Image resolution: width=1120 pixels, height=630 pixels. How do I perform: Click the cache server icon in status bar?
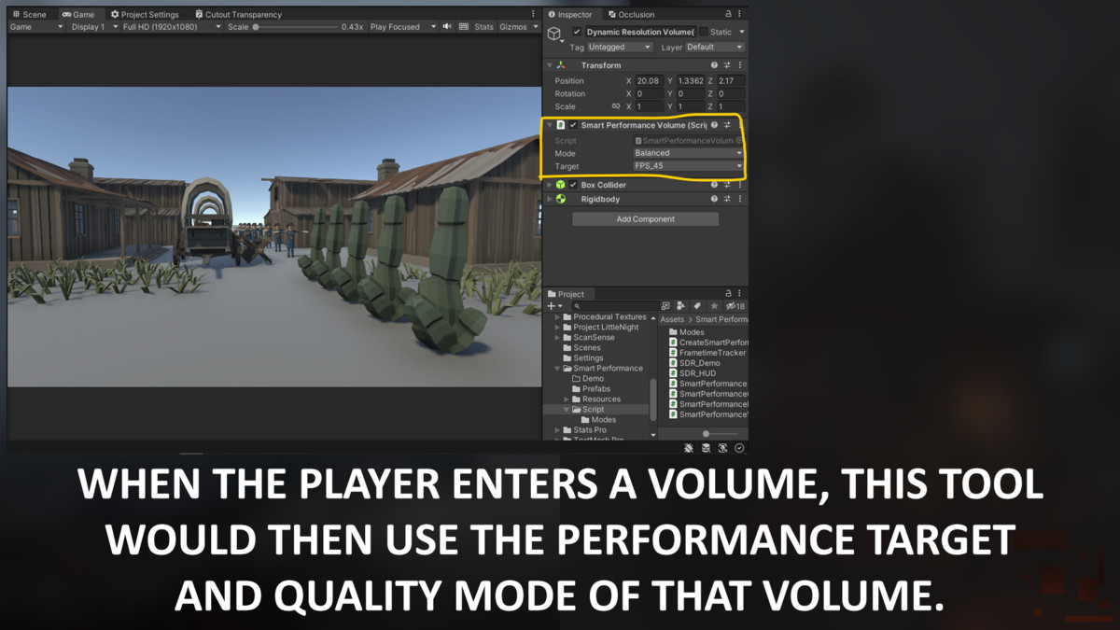click(706, 448)
